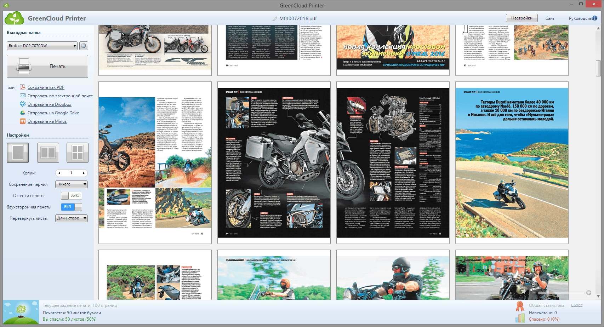
Task: Click the green tree eco image
Action: 21,312
